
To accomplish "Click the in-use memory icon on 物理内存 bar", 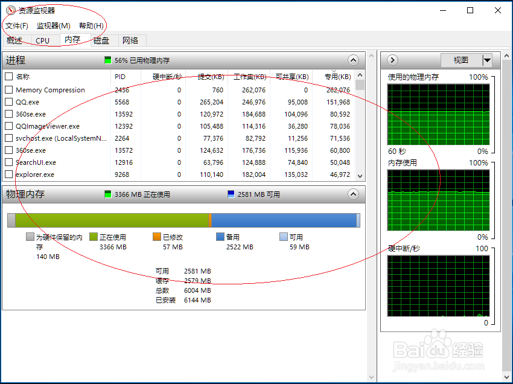I will (107, 194).
